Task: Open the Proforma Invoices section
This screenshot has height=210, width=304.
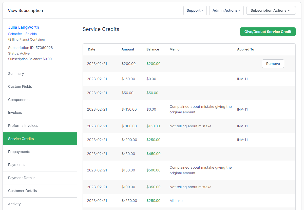Action: click(23, 126)
